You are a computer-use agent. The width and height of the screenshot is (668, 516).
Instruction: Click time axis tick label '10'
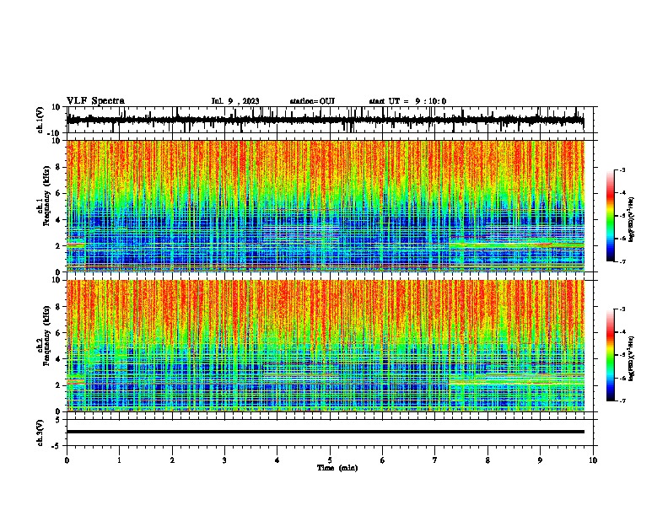pyautogui.click(x=593, y=460)
